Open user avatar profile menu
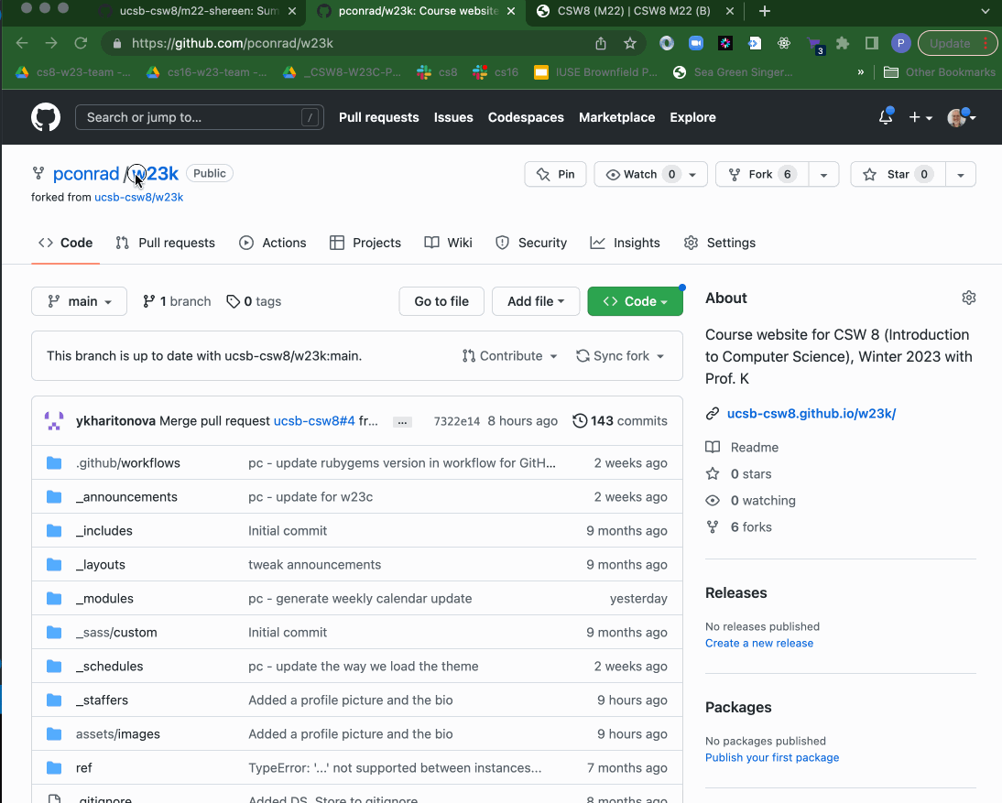 coord(961,117)
